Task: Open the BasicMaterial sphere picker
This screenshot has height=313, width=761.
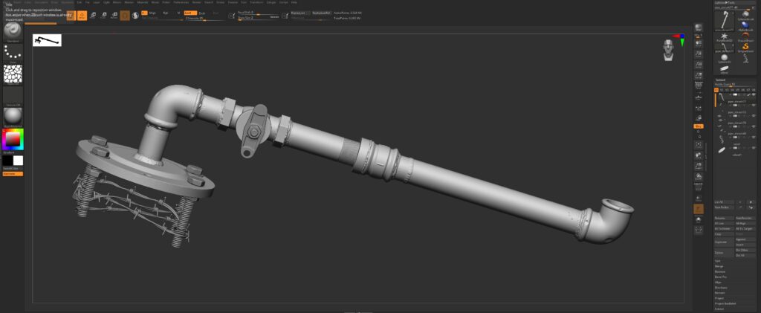Action: tap(13, 117)
